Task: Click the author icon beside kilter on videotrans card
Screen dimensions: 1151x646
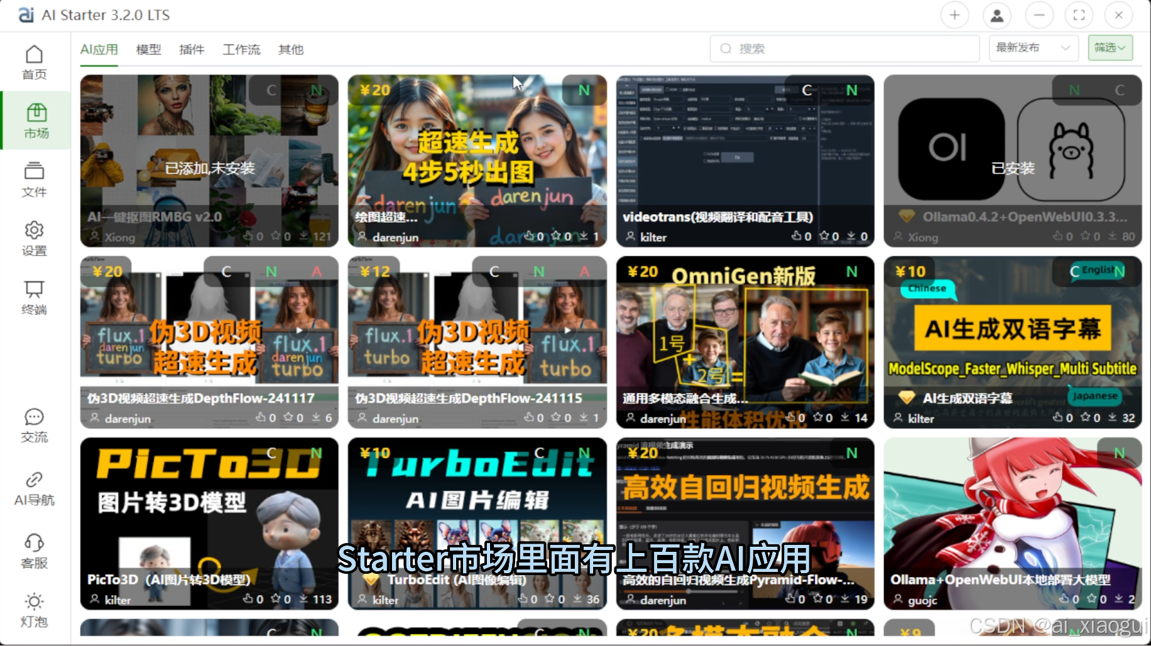Action: (630, 236)
